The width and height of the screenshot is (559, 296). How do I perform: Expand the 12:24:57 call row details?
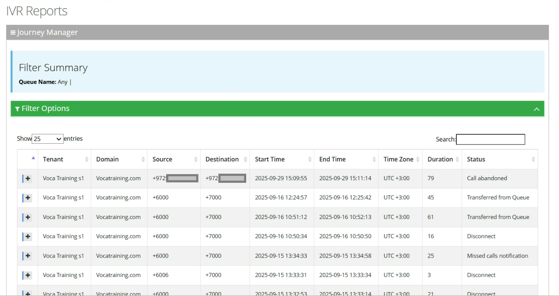[x=28, y=198]
